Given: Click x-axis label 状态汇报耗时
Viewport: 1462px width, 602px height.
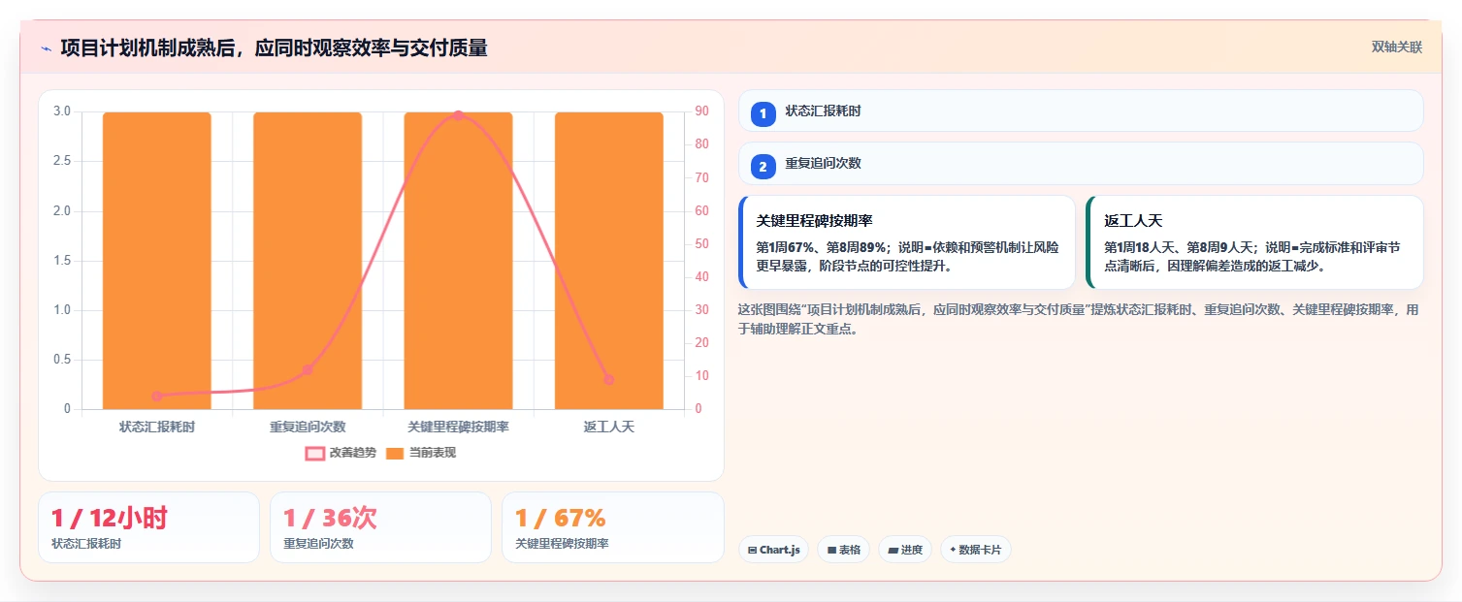Looking at the screenshot, I should click(157, 427).
